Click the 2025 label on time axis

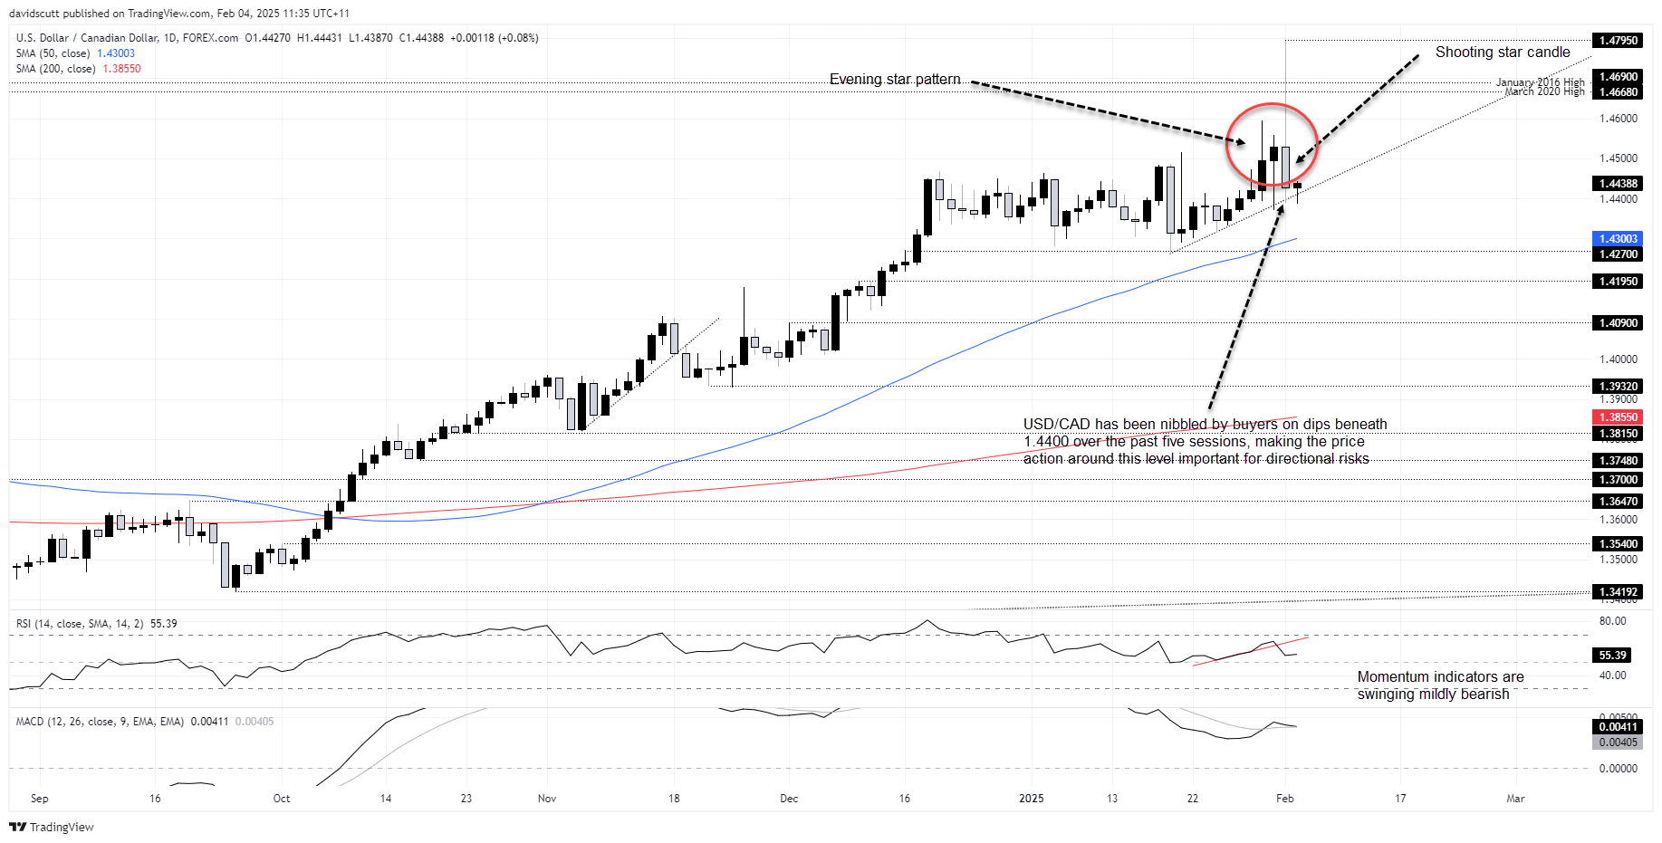click(x=1031, y=799)
